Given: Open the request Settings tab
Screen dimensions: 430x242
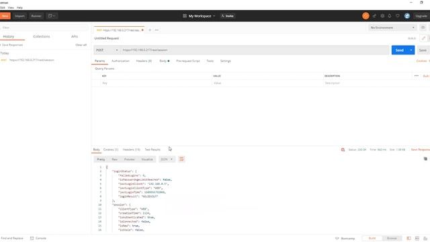Looking at the screenshot, I should tap(226, 61).
